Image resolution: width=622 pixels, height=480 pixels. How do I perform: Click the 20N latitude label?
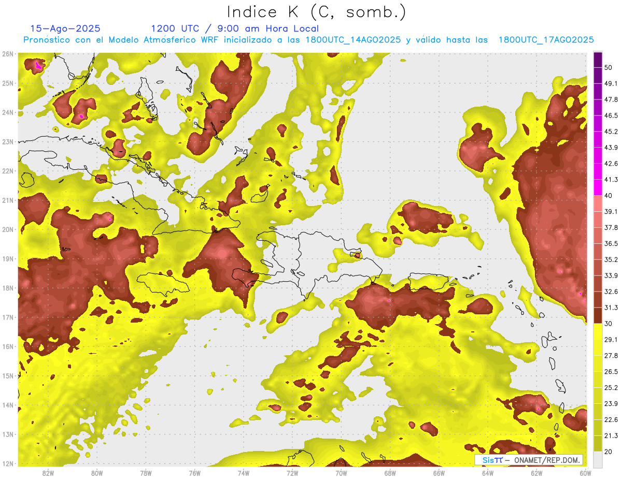click(8, 229)
